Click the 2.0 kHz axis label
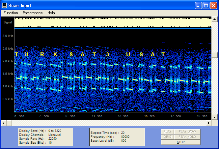Viewport: 219px width, 149px height. 8,61
